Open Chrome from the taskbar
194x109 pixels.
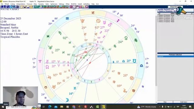click(74, 107)
